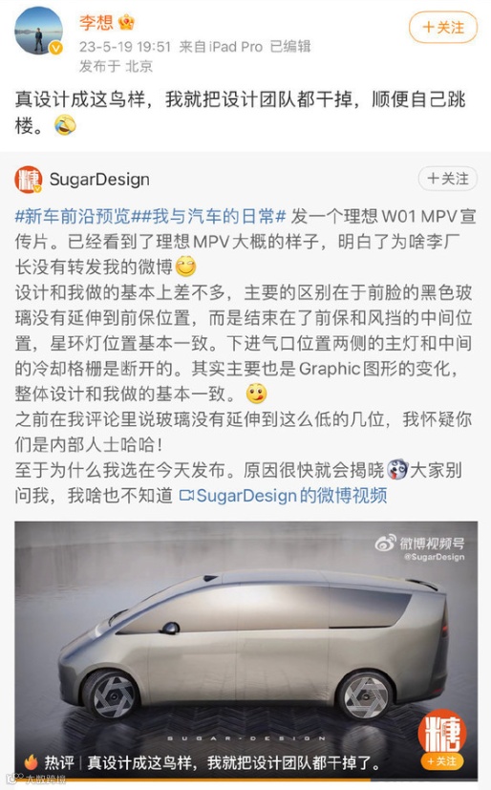Follow 李想 with the orange 关注 button
Image resolution: width=491 pixels, height=790 pixels.
[x=442, y=27]
